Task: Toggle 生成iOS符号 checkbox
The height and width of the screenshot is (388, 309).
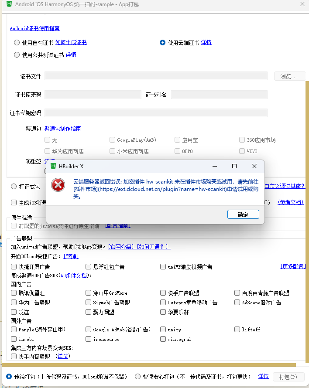Action: click(14, 203)
